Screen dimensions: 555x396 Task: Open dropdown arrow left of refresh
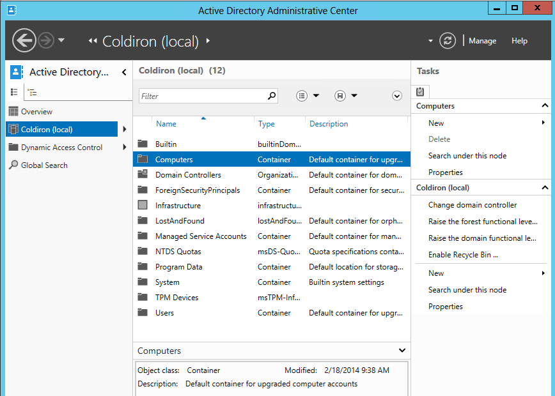pyautogui.click(x=430, y=41)
